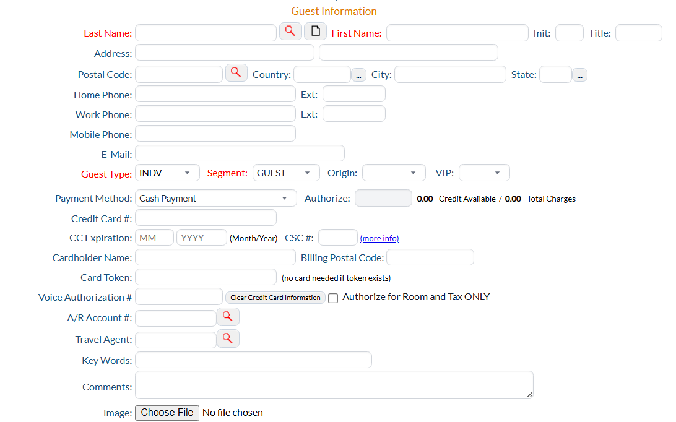The width and height of the screenshot is (676, 422).
Task: Open A/R Account lookup magnifier icon
Action: point(228,317)
